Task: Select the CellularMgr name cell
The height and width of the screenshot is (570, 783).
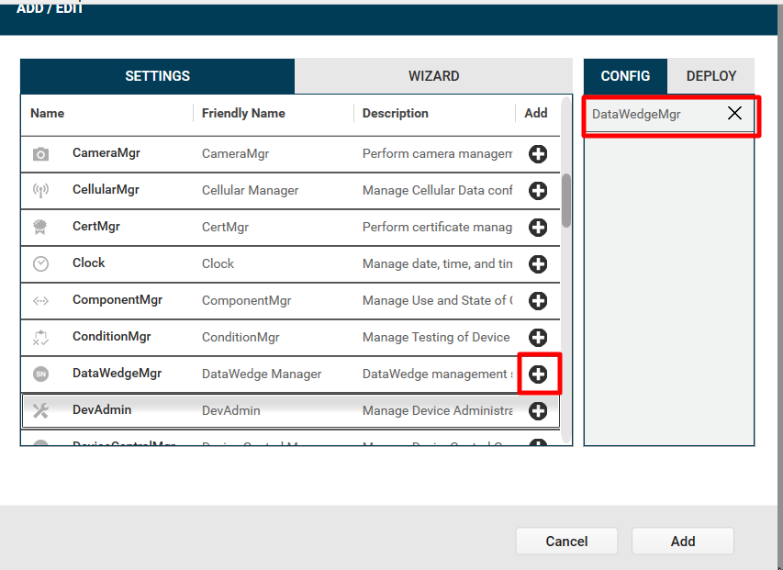Action: coord(106,190)
